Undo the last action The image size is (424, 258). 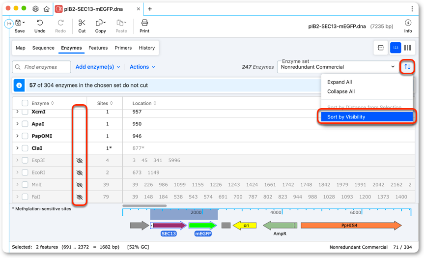pyautogui.click(x=40, y=23)
